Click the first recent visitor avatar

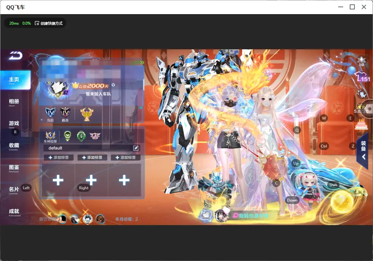(62, 219)
